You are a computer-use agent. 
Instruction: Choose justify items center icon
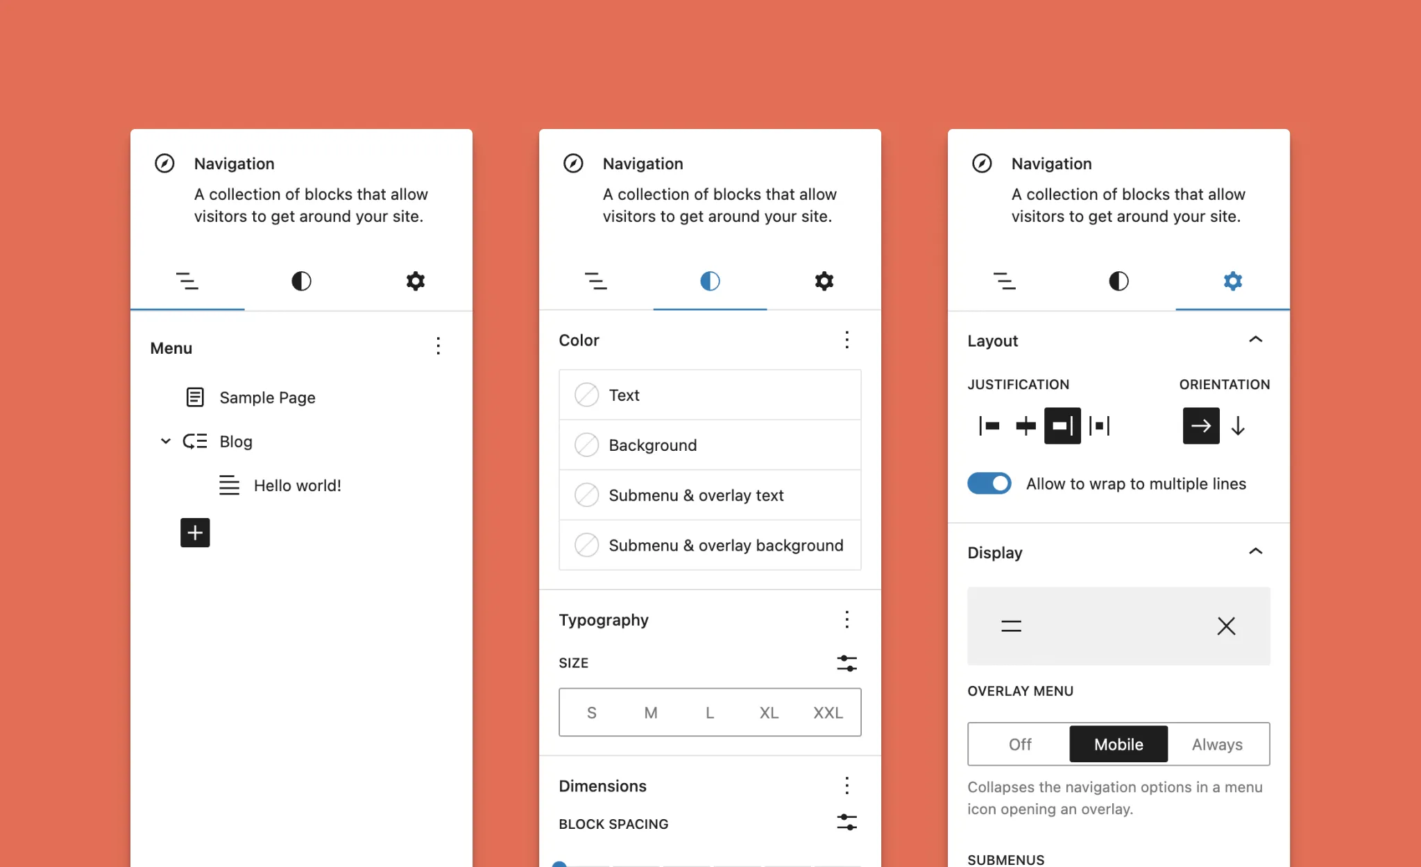[x=1026, y=426]
